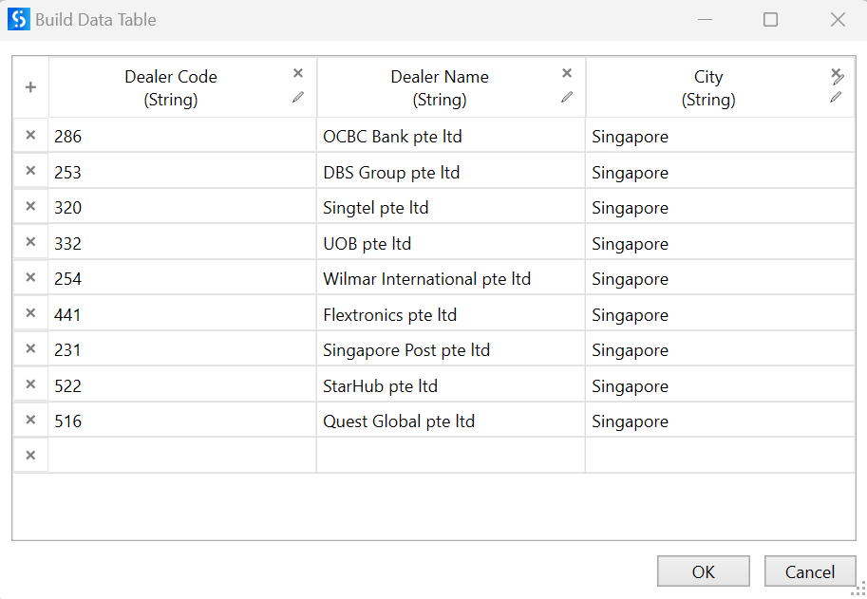
Task: Delete the row with code 441
Action: click(30, 312)
